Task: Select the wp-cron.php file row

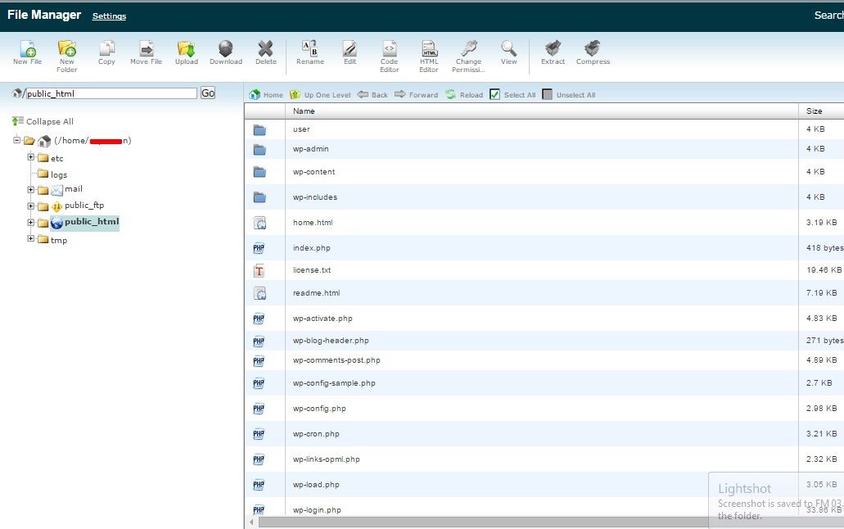Action: click(544, 434)
